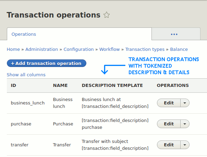Star the Transaction operations page shortcut

point(107,15)
